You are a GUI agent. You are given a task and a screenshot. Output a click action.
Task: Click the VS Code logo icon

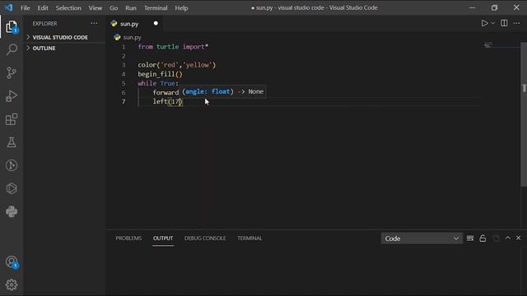[x=9, y=7]
